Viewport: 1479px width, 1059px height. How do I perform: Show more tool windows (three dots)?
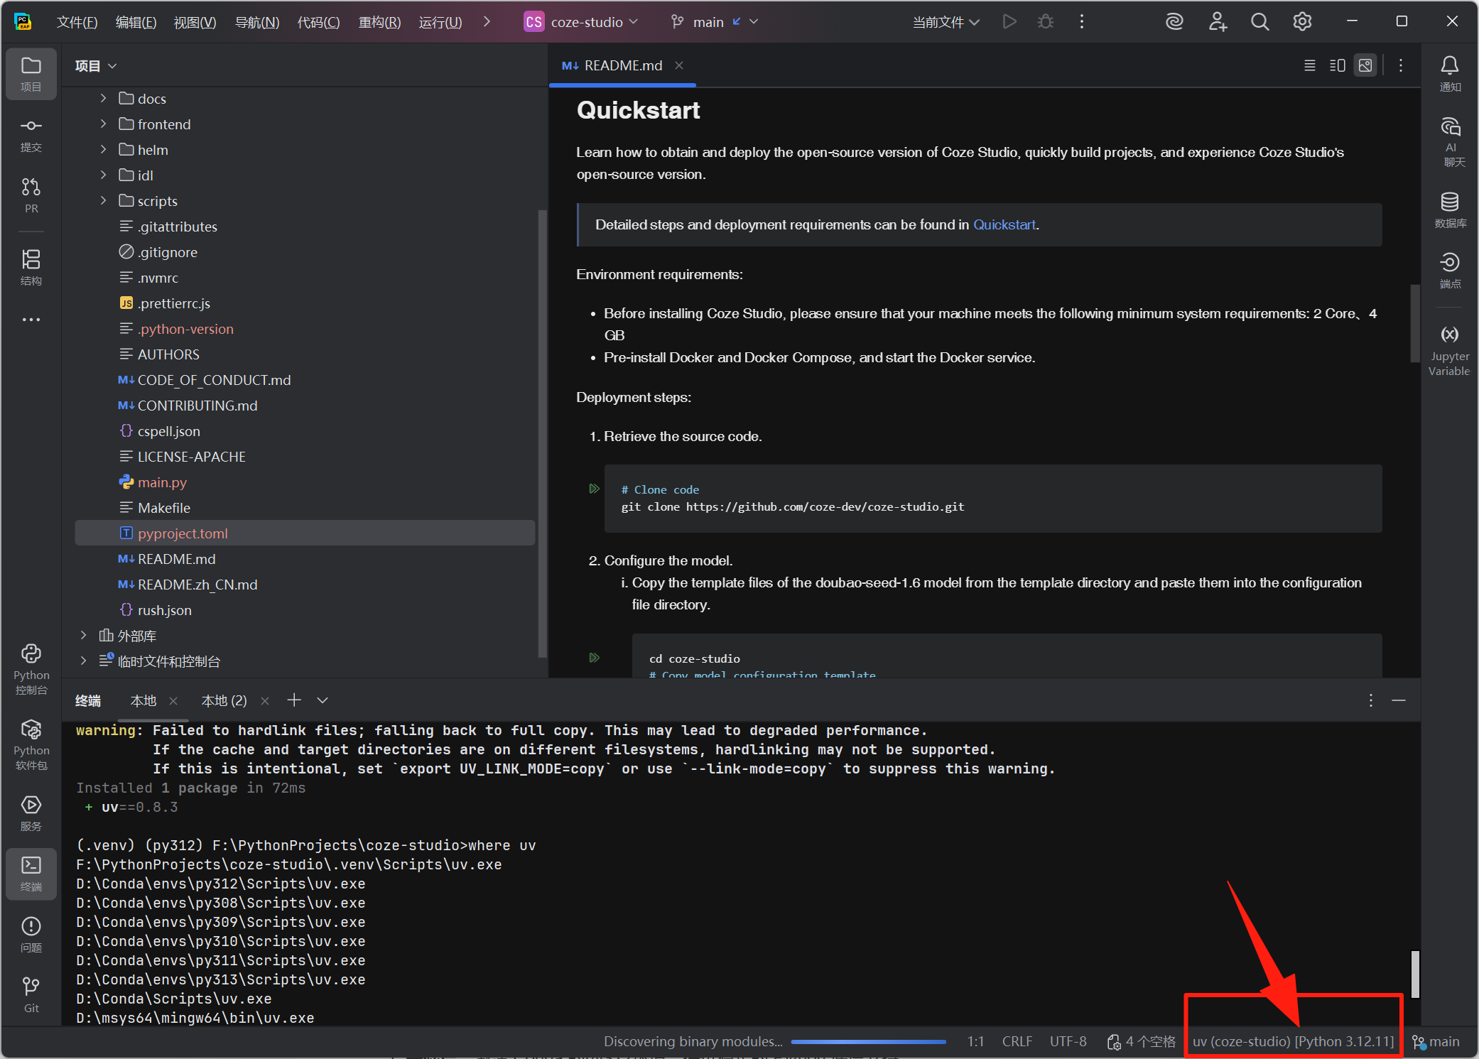[31, 320]
